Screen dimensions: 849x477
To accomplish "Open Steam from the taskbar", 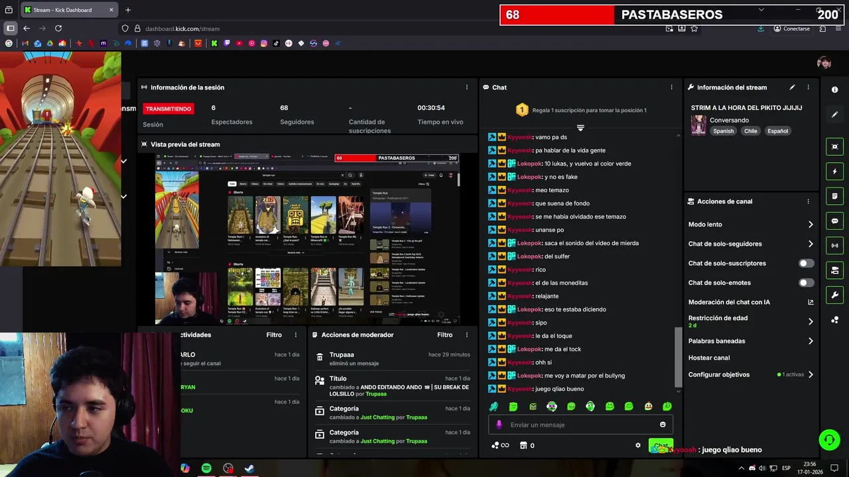I will 249,468.
